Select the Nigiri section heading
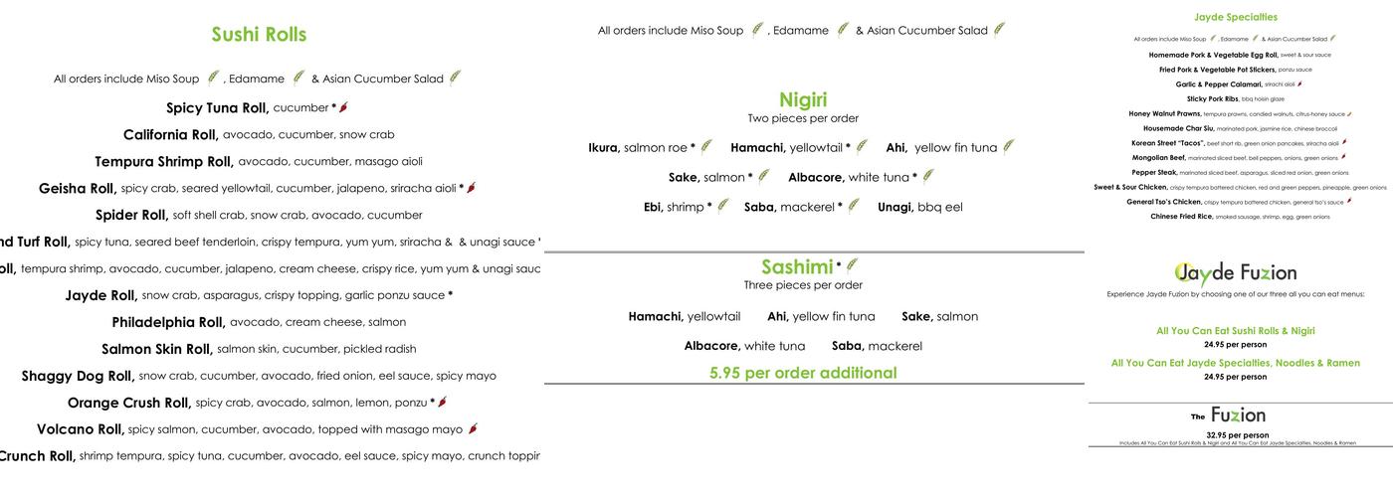The height and width of the screenshot is (497, 1393). click(x=803, y=99)
